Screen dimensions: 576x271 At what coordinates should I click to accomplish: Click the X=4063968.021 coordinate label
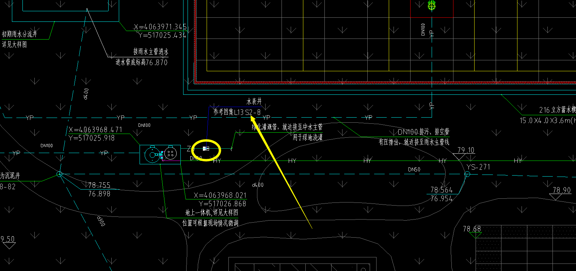click(x=220, y=195)
